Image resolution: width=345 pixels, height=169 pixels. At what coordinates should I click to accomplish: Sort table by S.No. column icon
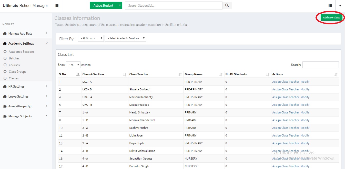click(78, 75)
